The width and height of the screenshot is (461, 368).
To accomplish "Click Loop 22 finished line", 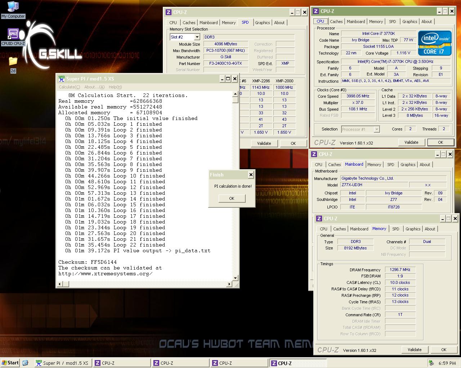I will point(115,245).
